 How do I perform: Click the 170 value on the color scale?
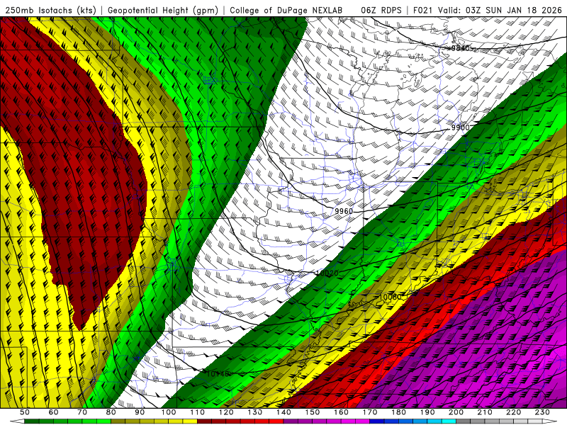pos(370,412)
